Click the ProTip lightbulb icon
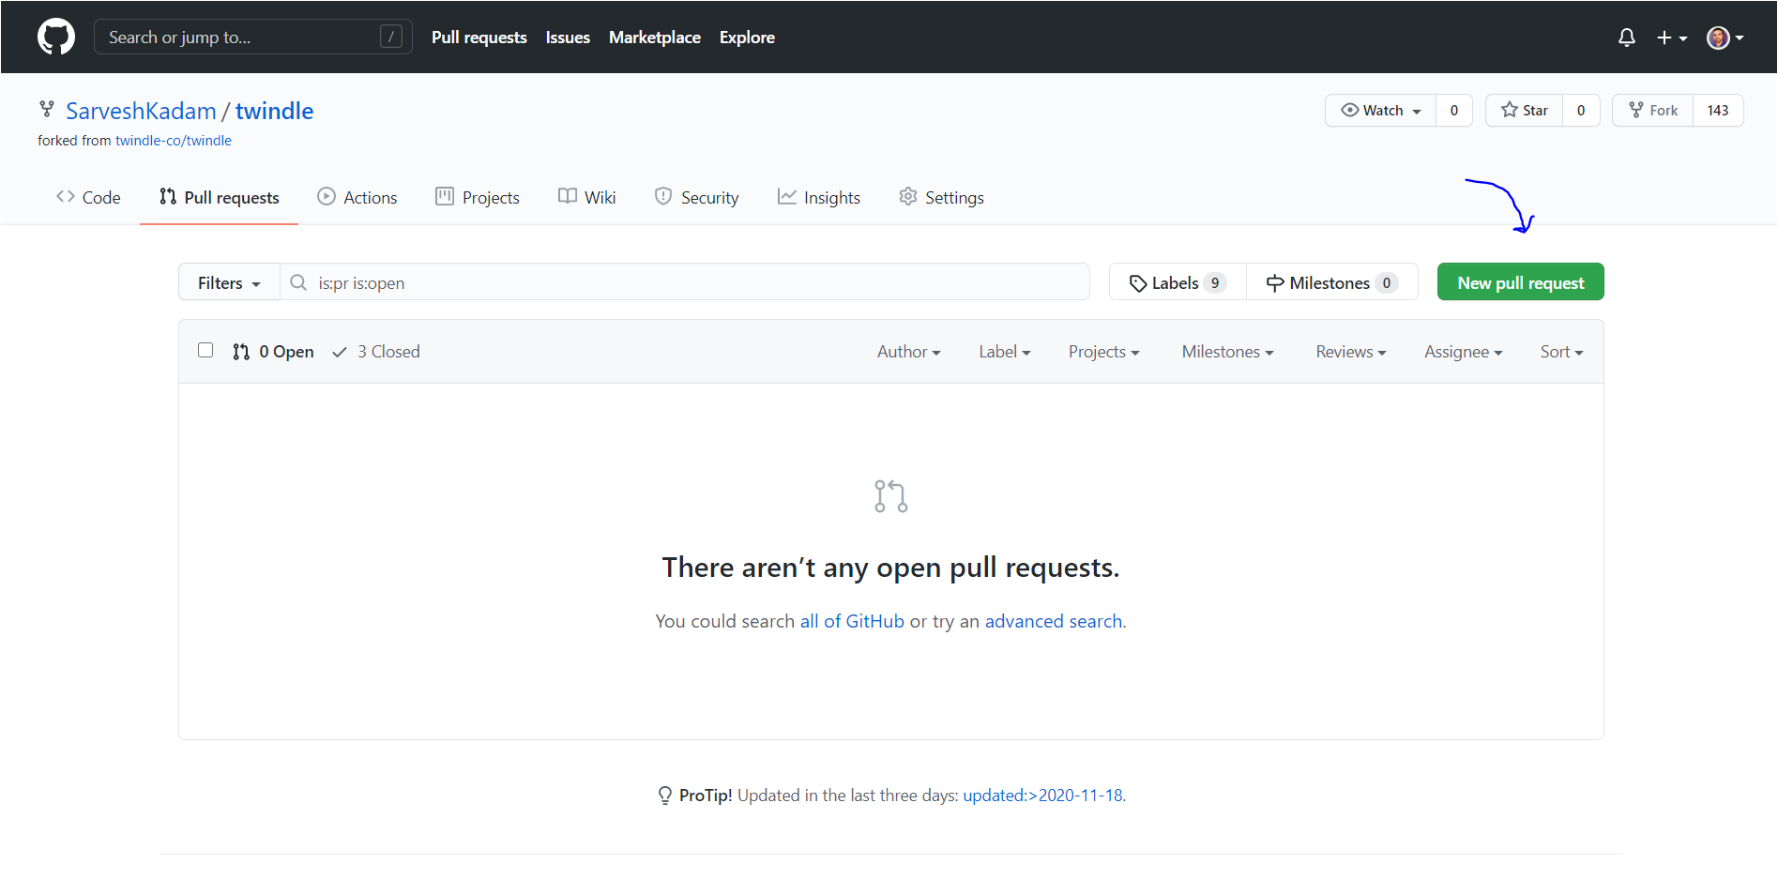This screenshot has width=1778, height=879. [x=665, y=796]
